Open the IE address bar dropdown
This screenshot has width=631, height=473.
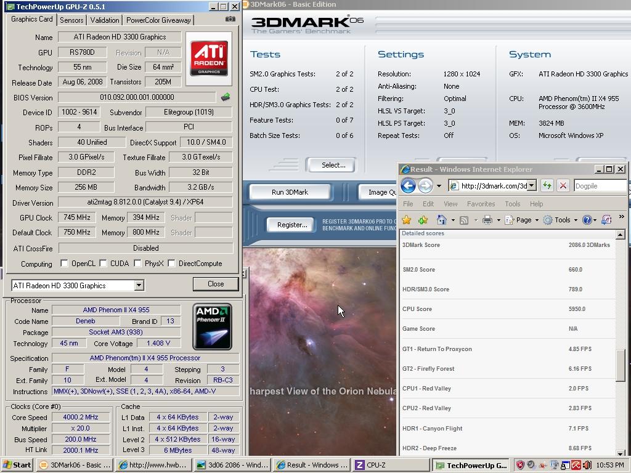coord(532,185)
